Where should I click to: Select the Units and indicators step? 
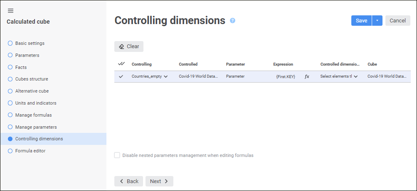click(35, 103)
